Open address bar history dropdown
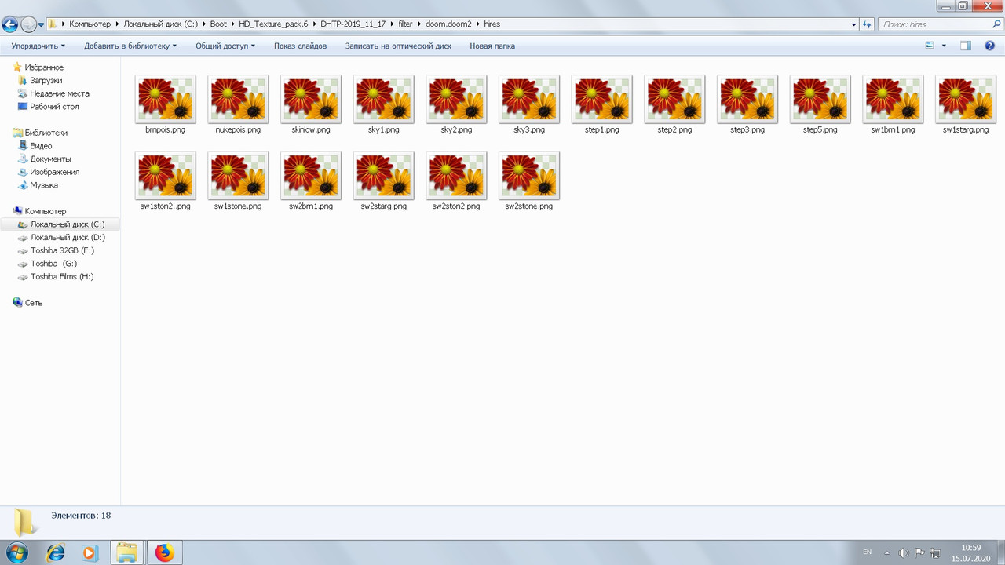The image size is (1005, 565). pyautogui.click(x=853, y=24)
